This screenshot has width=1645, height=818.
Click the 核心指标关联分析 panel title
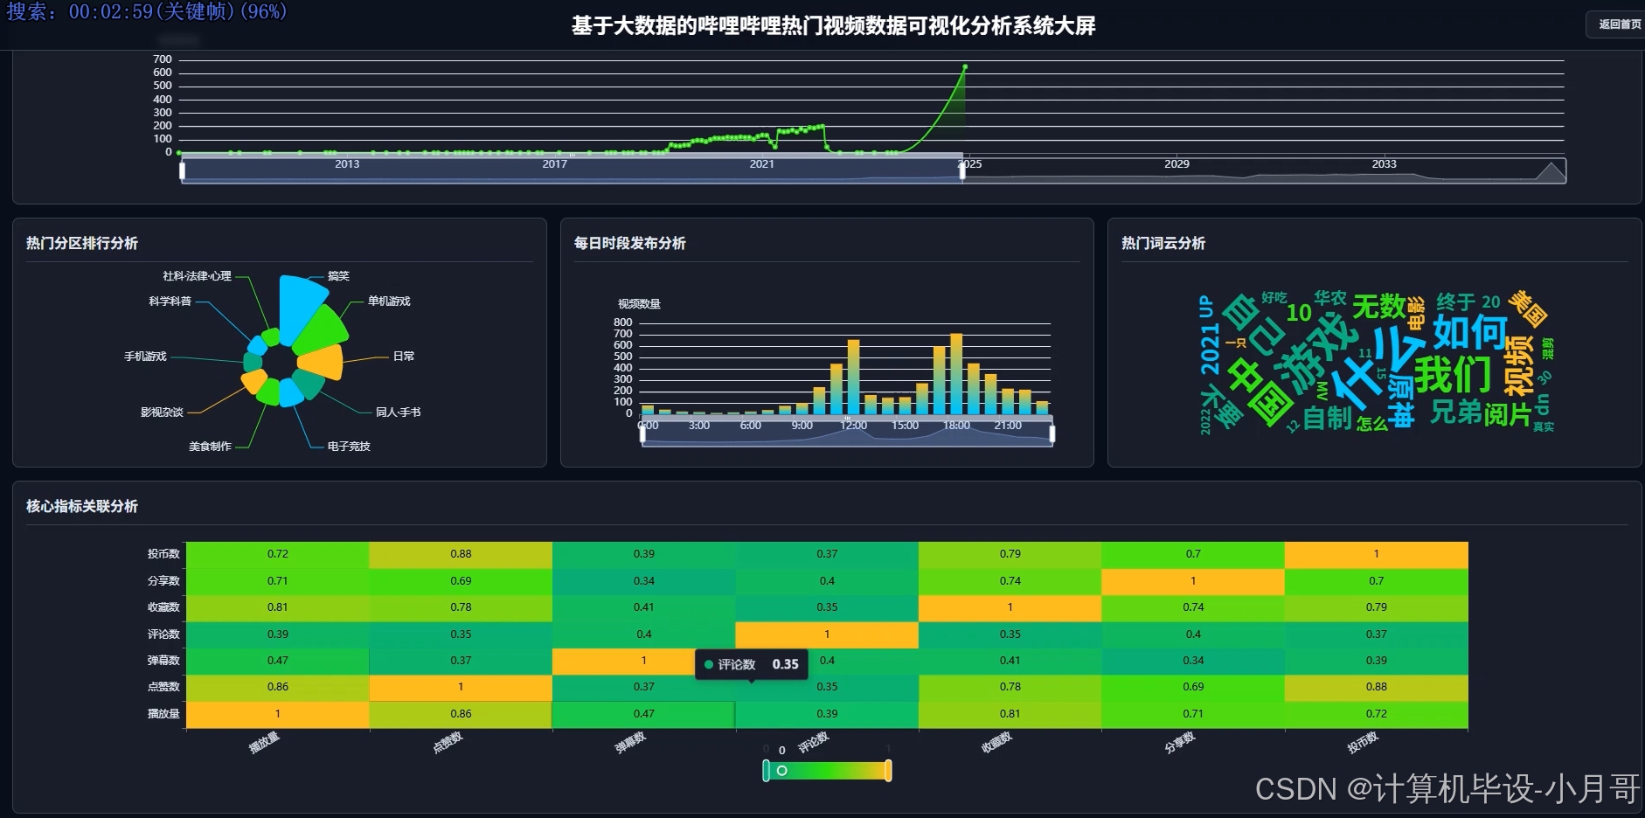pyautogui.click(x=82, y=506)
